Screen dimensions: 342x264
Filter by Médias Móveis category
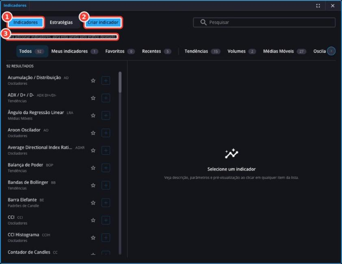coord(284,51)
